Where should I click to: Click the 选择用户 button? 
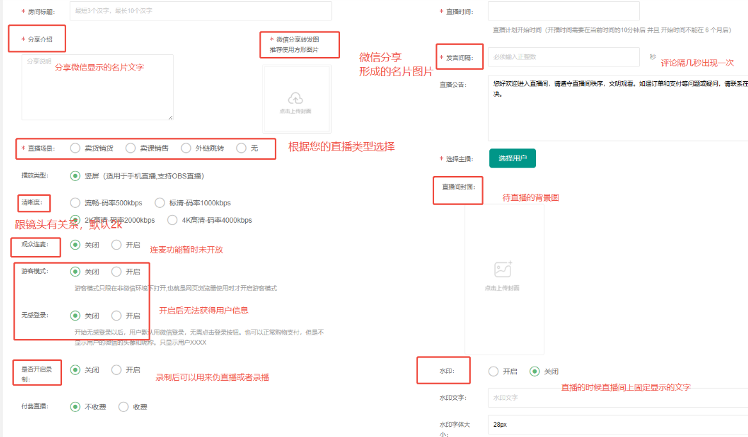coord(512,158)
